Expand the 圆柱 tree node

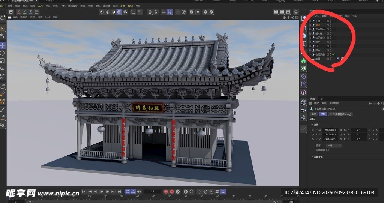[x=310, y=50]
